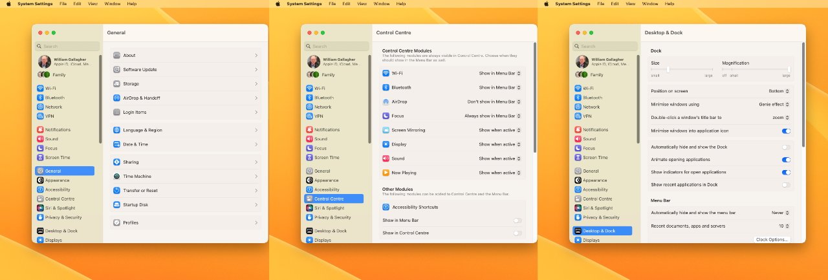Viewport: 828px width, 280px height.
Task: Click the AirDrop & Handoff icon
Action: click(117, 98)
